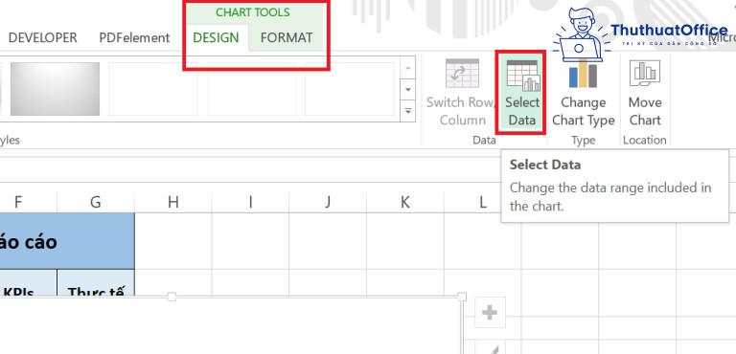The height and width of the screenshot is (354, 736).
Task: Select column F header
Action: (18, 202)
